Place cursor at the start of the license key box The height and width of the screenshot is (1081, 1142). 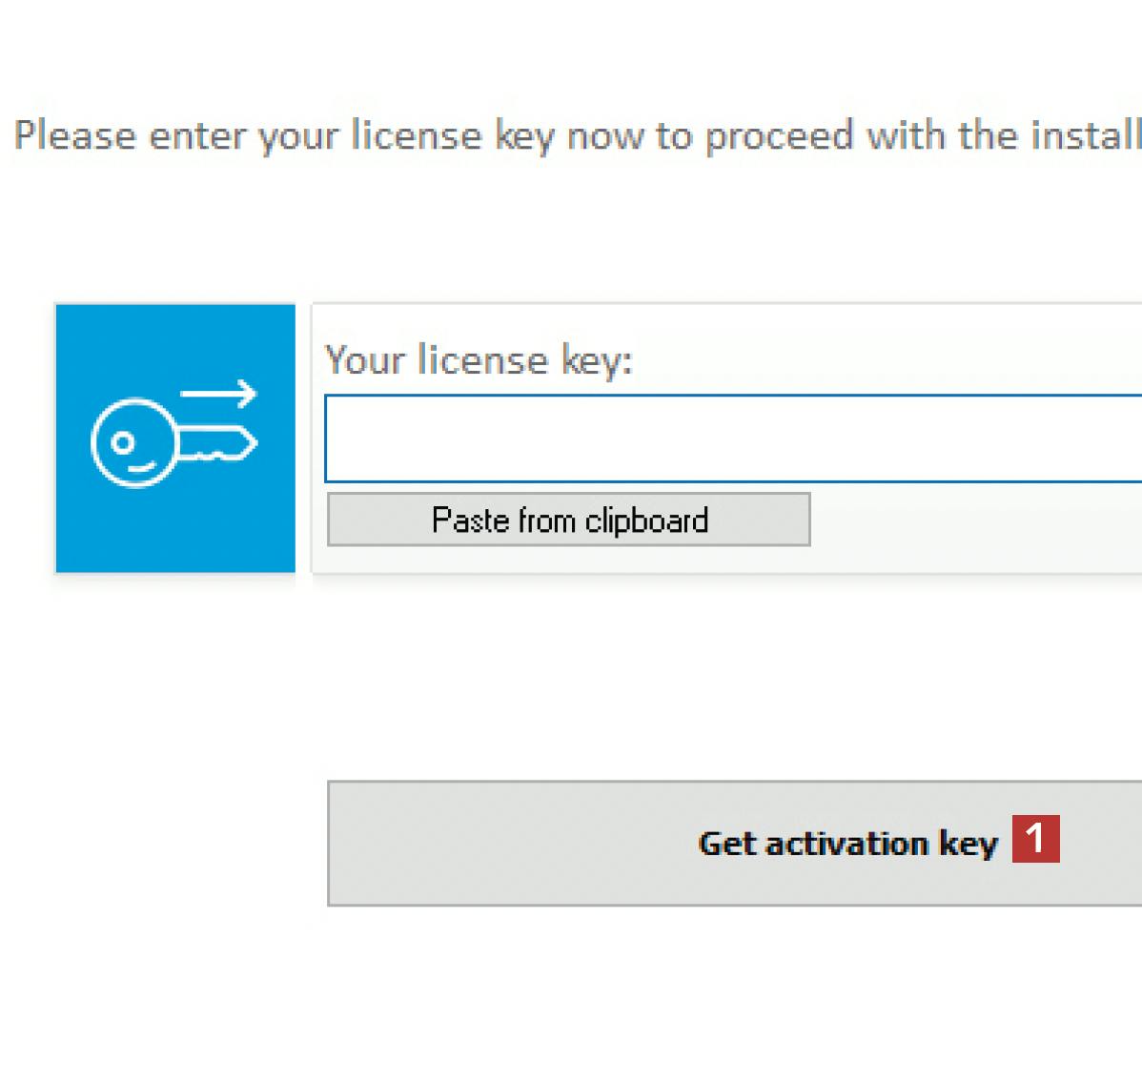(336, 439)
